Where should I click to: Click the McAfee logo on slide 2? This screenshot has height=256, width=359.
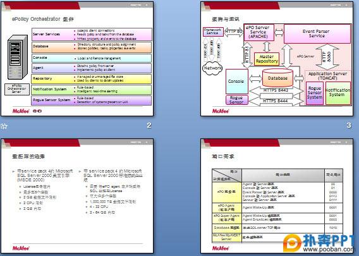point(21,111)
